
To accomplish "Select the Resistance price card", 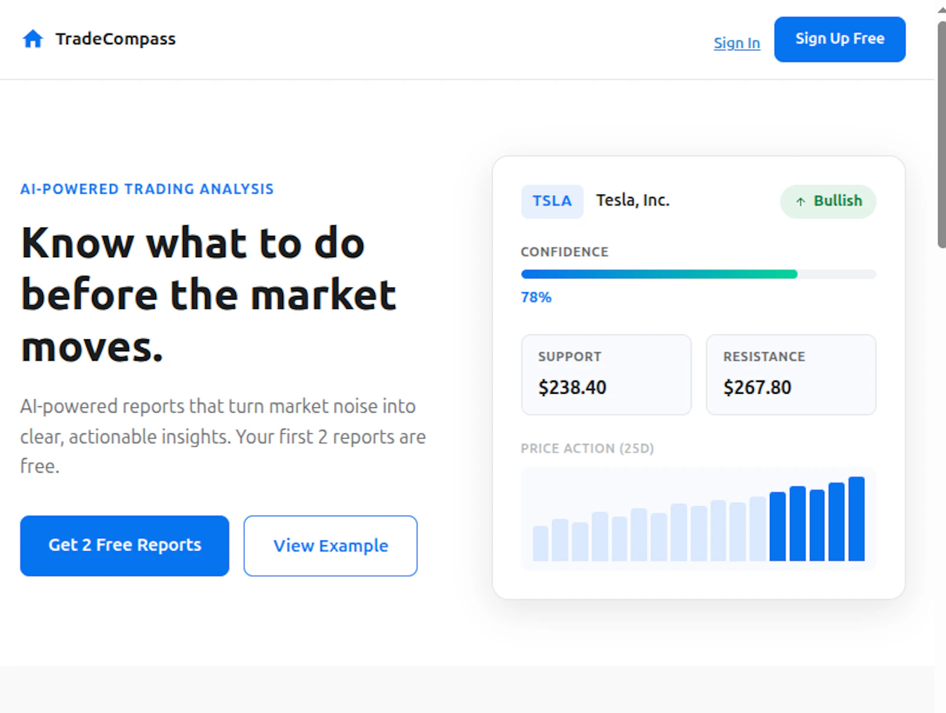I will [791, 374].
